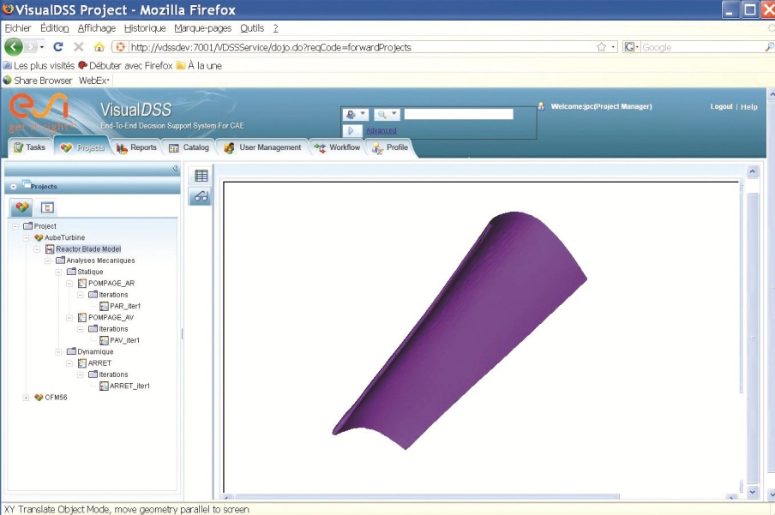Click the Help link
This screenshot has height=515, width=775.
[748, 107]
